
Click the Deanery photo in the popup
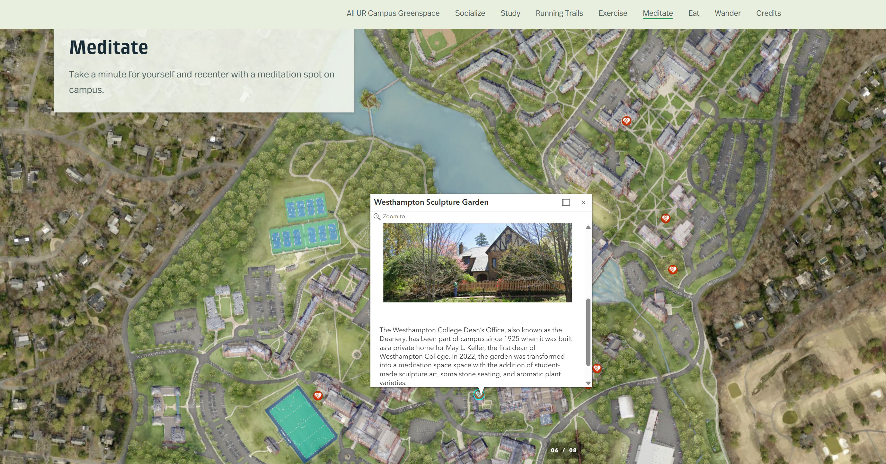coord(477,263)
